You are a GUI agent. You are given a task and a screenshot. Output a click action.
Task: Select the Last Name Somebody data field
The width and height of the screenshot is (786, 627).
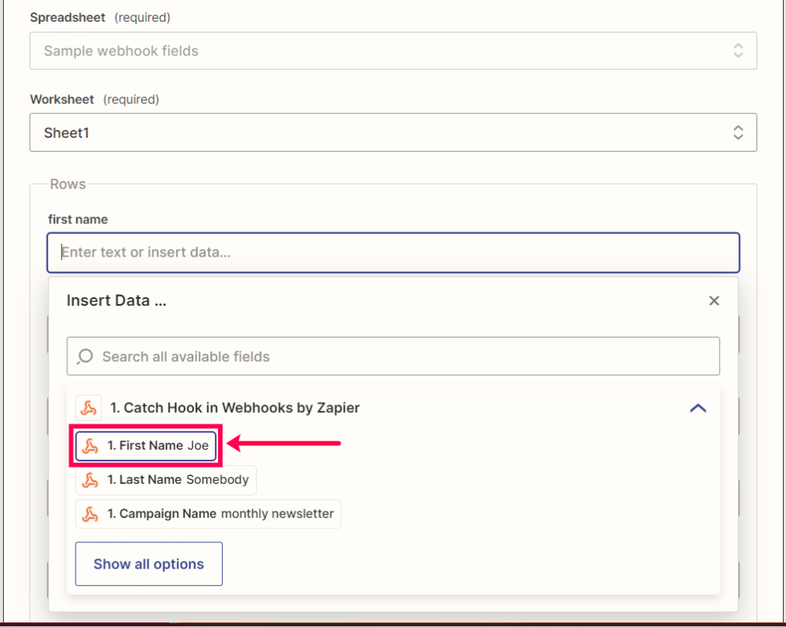166,480
